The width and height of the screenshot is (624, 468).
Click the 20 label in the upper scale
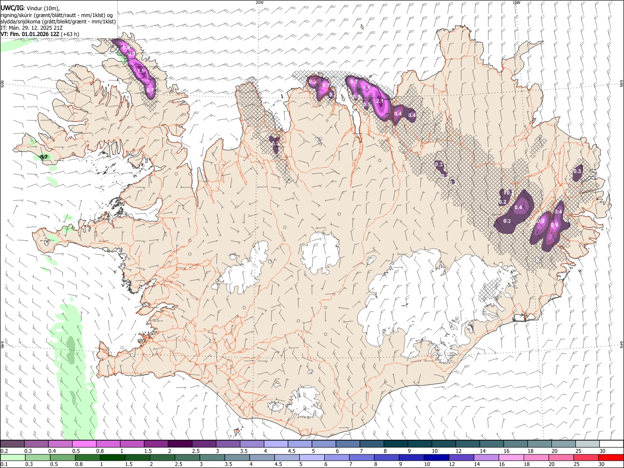point(554,451)
